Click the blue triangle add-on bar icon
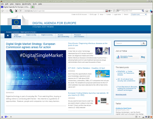This screenshot has width=153, height=119. pyautogui.click(x=2, y=117)
